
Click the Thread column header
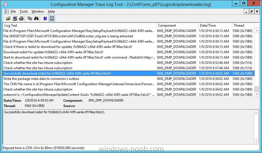[x=243, y=25]
